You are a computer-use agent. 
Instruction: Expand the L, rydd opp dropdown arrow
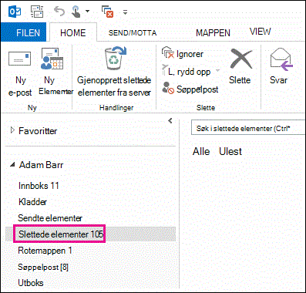tap(217, 70)
